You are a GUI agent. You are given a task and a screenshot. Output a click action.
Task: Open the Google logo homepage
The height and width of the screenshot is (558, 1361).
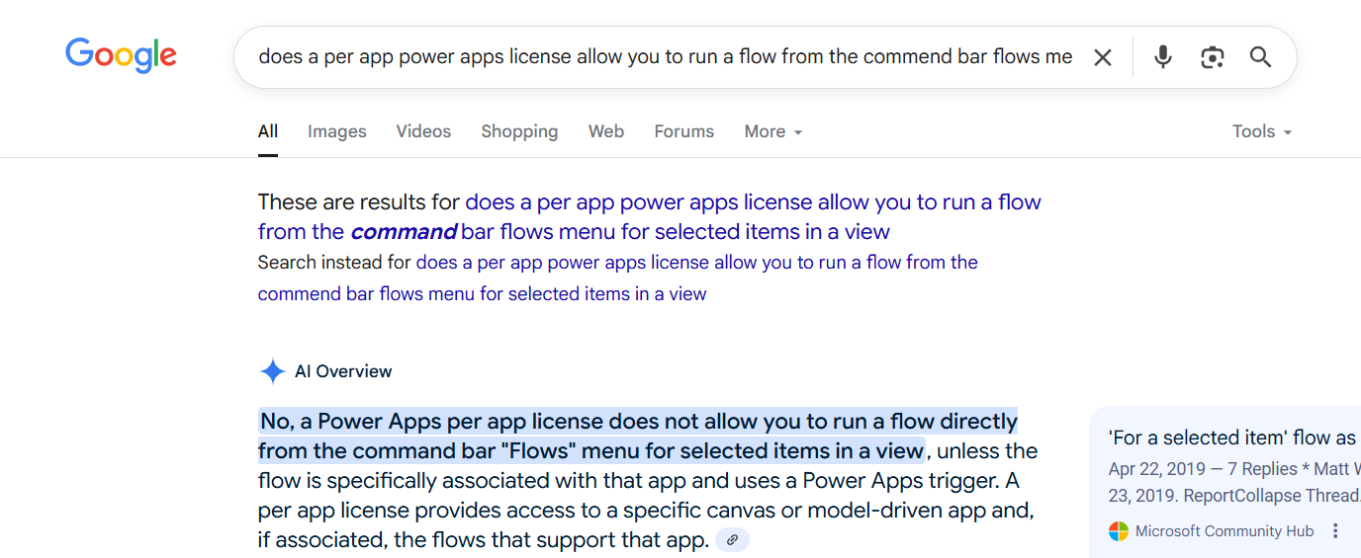coord(121,55)
